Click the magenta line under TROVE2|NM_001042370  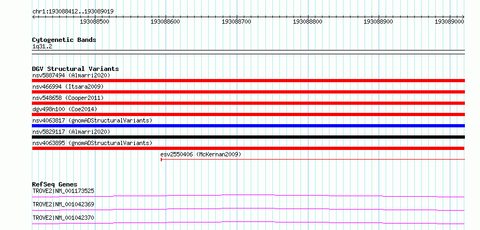248,222
